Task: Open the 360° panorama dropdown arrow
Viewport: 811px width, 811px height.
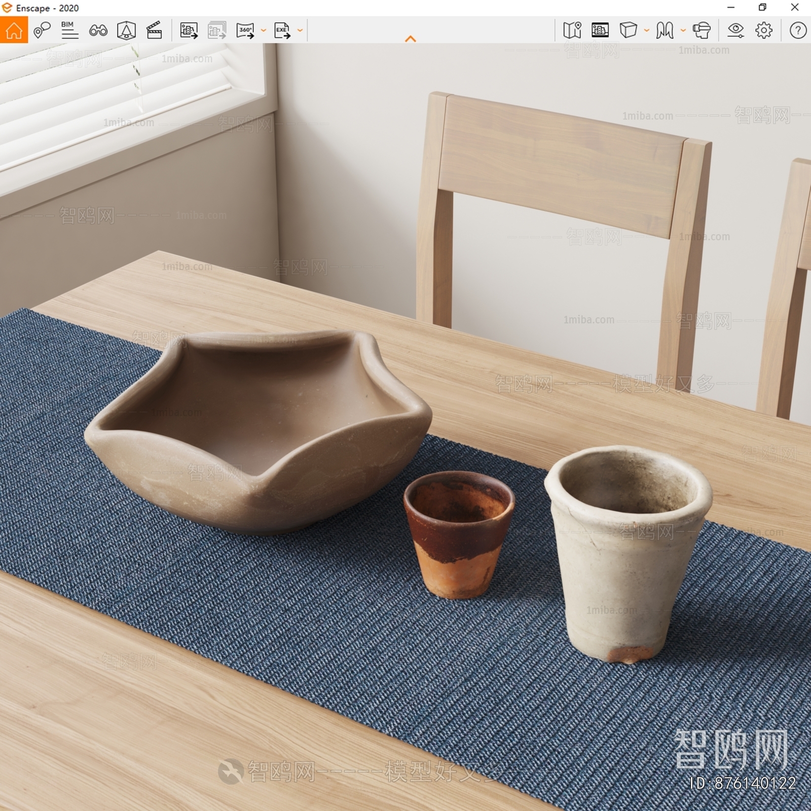Action: pyautogui.click(x=264, y=30)
